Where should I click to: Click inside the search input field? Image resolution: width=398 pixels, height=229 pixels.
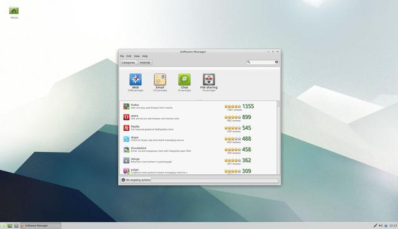click(262, 62)
